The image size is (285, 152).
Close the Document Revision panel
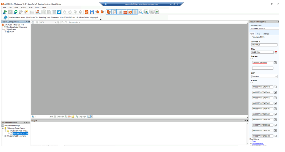click(x=29, y=123)
